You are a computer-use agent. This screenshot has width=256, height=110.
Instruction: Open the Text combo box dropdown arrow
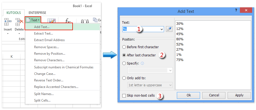162,29
